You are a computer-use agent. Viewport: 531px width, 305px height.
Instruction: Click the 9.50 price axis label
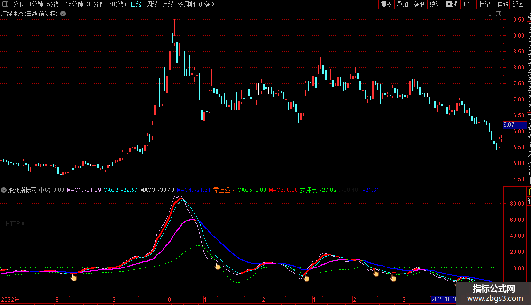tap(518, 20)
